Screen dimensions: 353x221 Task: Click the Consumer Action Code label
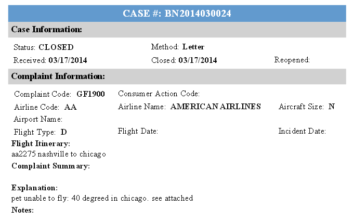159,94
